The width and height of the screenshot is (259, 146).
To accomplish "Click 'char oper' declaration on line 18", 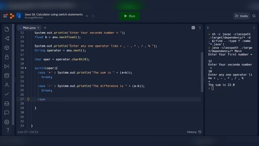I will [42, 59].
